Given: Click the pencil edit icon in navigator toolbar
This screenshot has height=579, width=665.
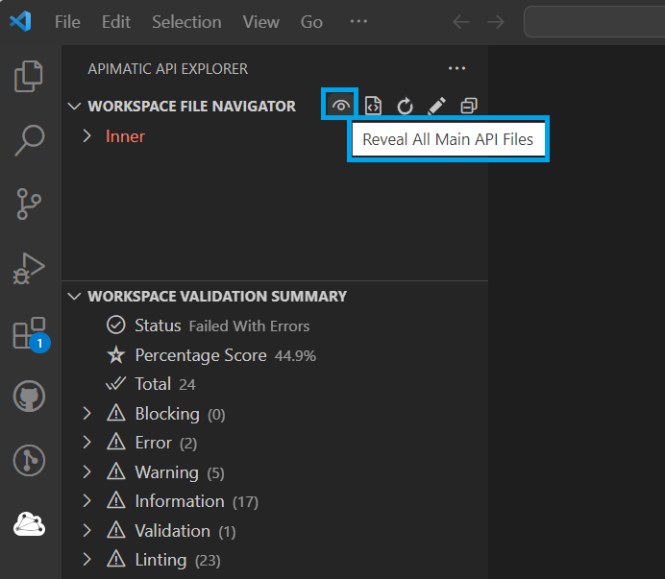Looking at the screenshot, I should point(437,106).
